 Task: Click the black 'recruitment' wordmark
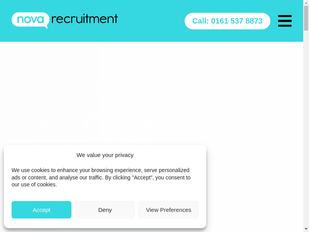pyautogui.click(x=84, y=19)
